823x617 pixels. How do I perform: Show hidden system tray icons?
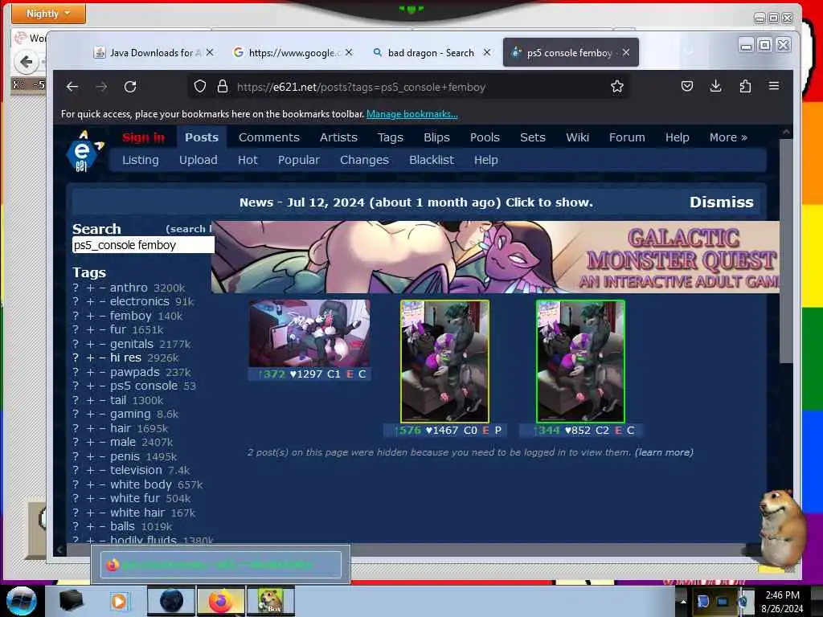(x=683, y=601)
